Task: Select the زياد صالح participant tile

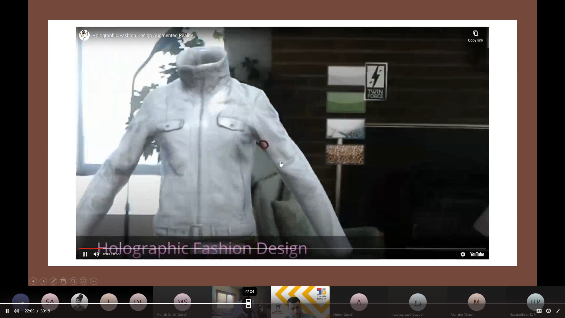Action: point(418,302)
